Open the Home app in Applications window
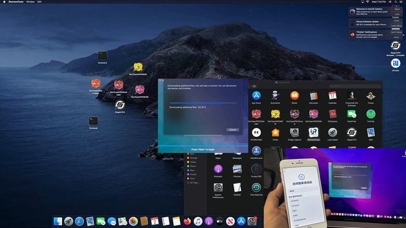406x228 pixels. point(275,132)
